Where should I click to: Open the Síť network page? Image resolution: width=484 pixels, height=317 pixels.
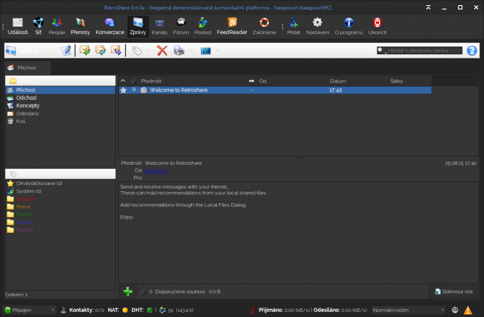[38, 26]
